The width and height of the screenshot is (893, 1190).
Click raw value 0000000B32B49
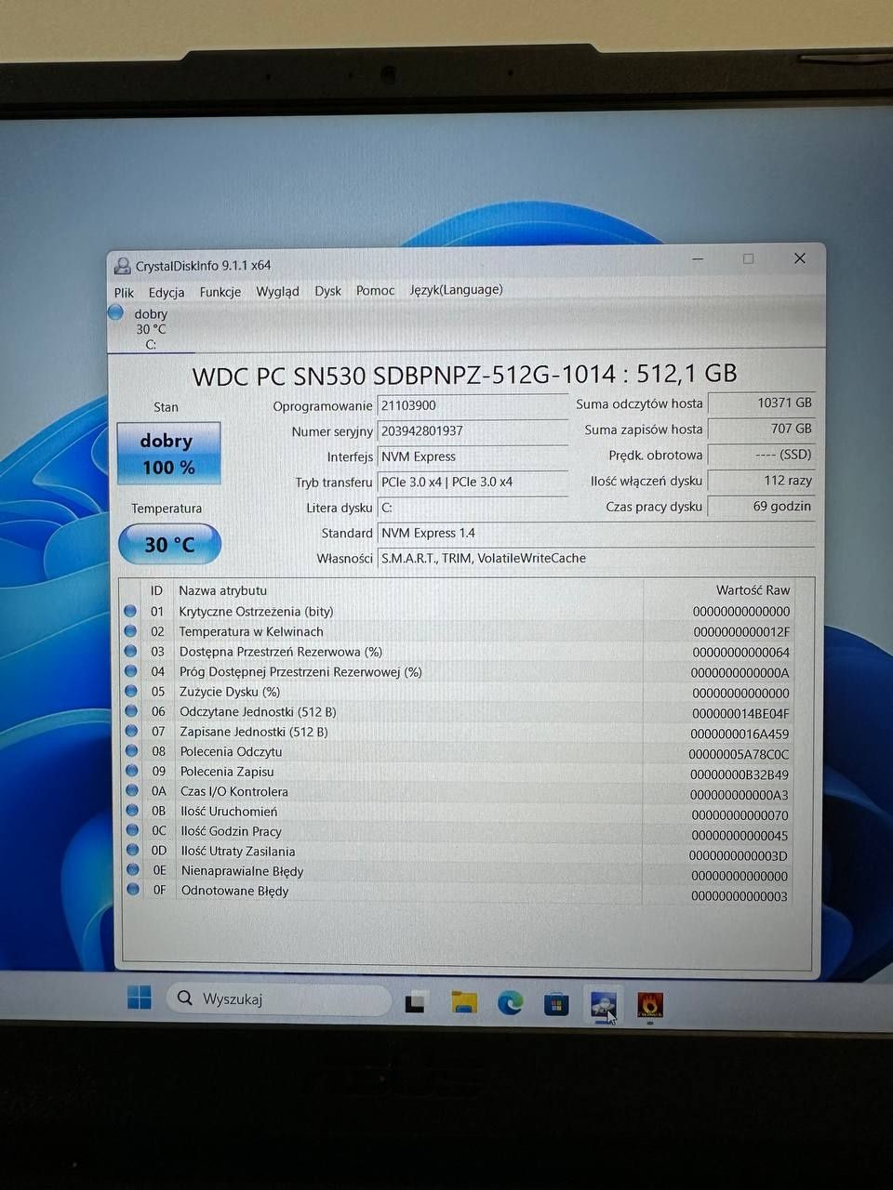740,774
